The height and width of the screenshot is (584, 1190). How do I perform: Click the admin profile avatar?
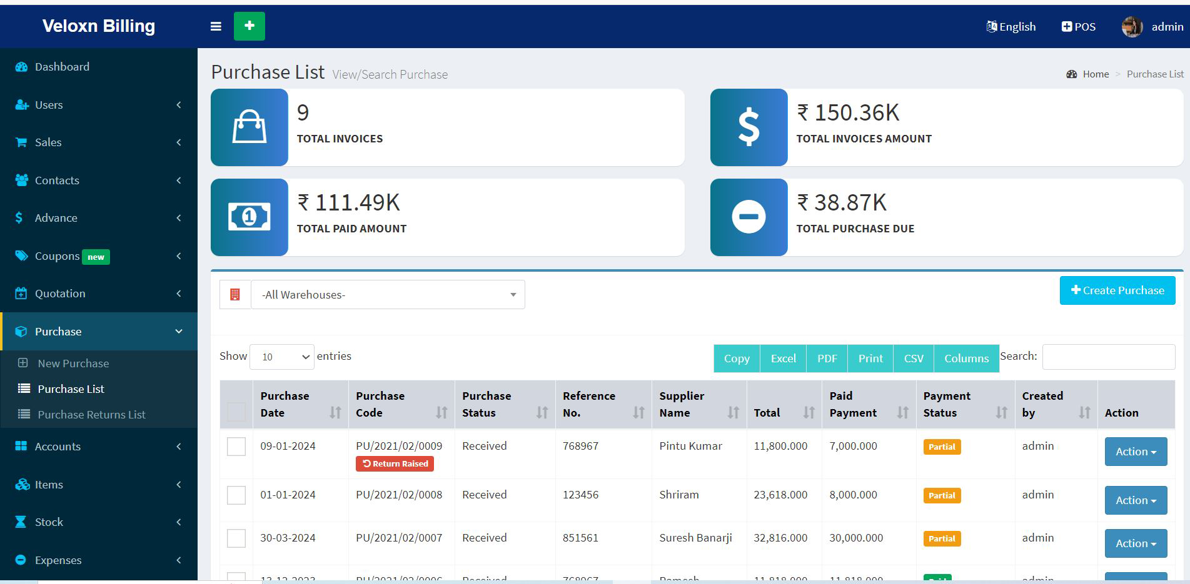[x=1132, y=27]
